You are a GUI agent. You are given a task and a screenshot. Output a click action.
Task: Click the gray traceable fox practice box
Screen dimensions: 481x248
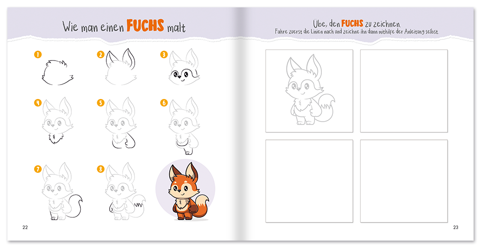309,90
